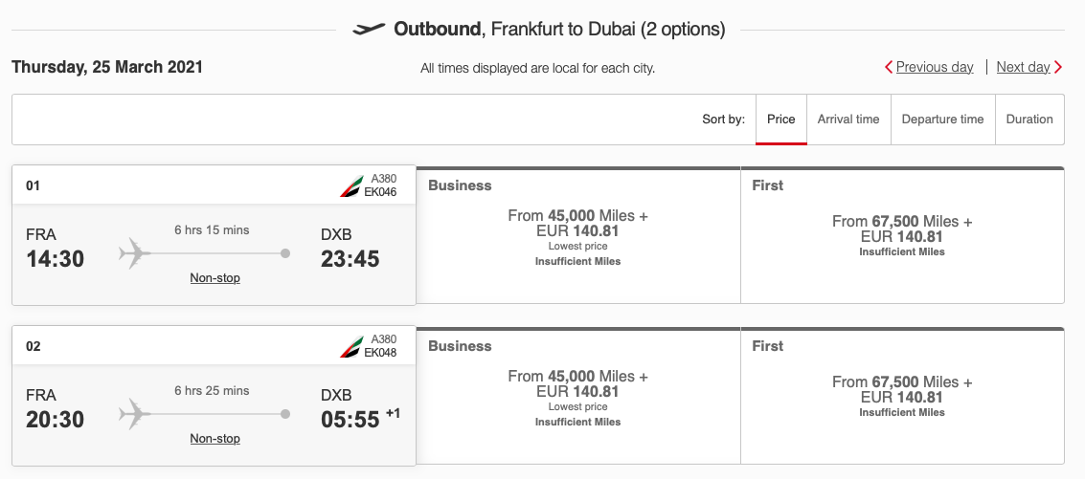Click plane route icon for 20:30 flight
Image resolution: width=1085 pixels, height=479 pixels.
135,414
